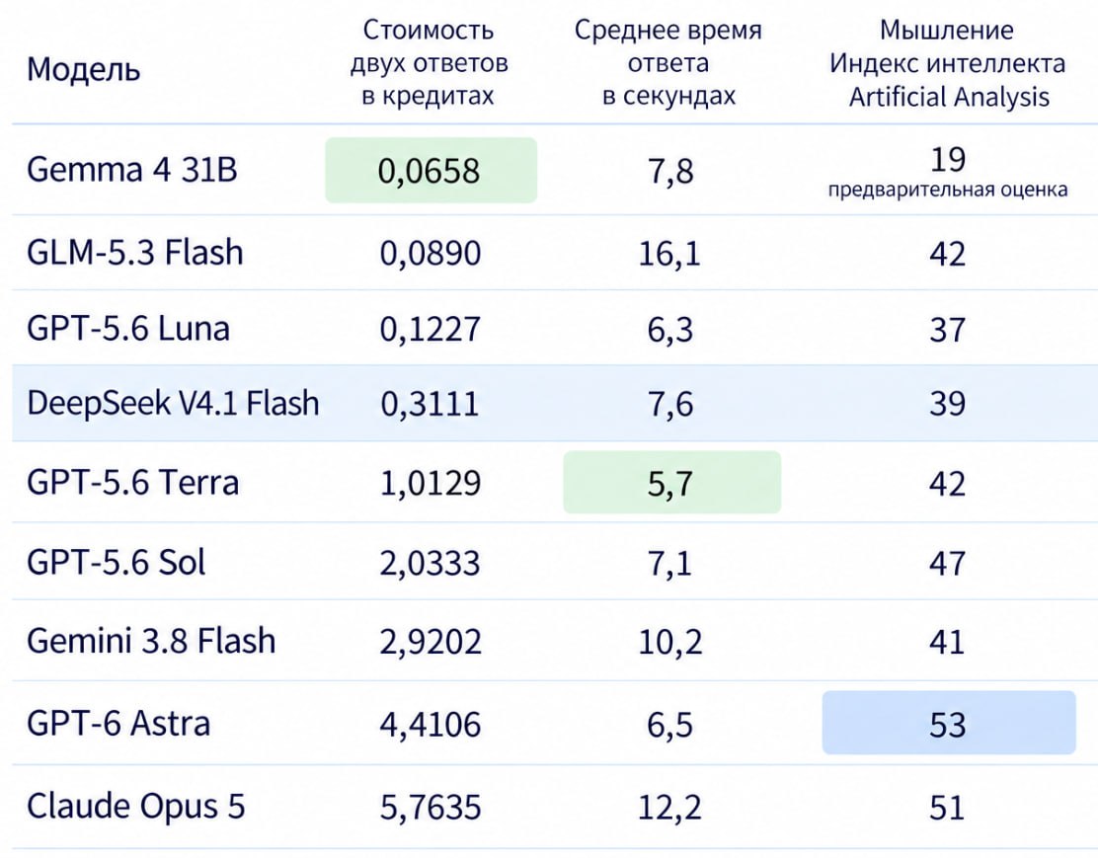
Task: Click the GPT-5.6 Luna model name
Action: [x=127, y=329]
